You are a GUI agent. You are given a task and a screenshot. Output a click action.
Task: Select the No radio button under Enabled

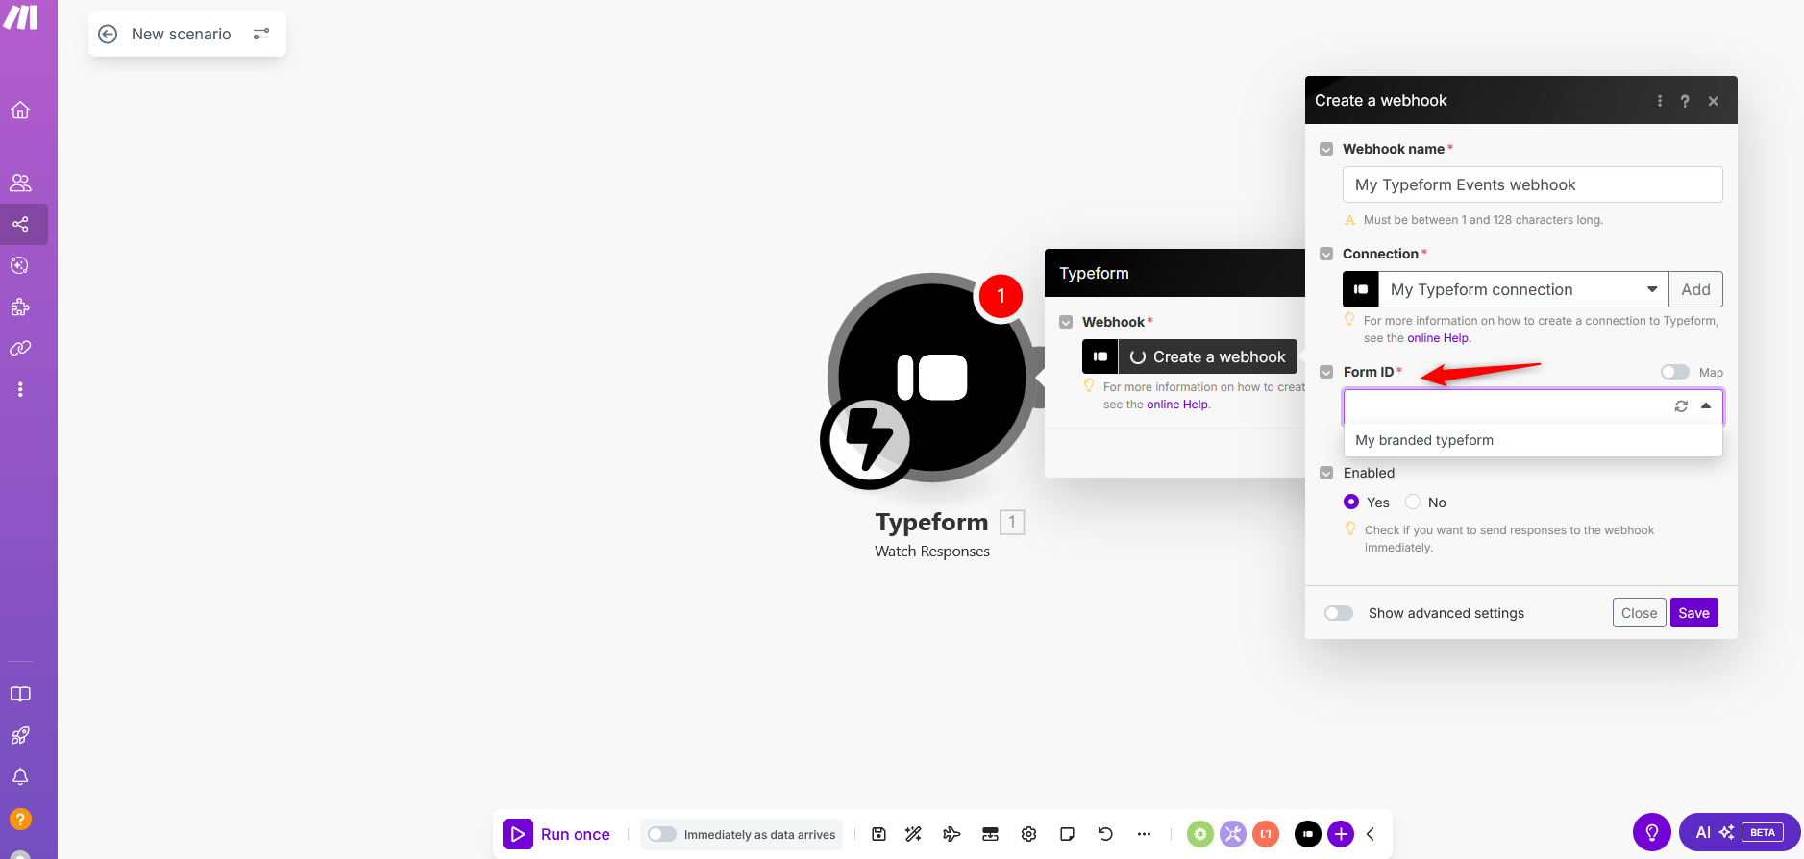coord(1413,502)
